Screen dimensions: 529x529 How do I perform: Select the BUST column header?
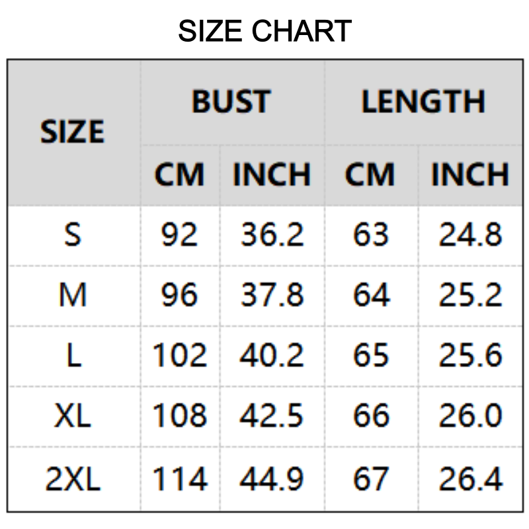[x=231, y=102]
